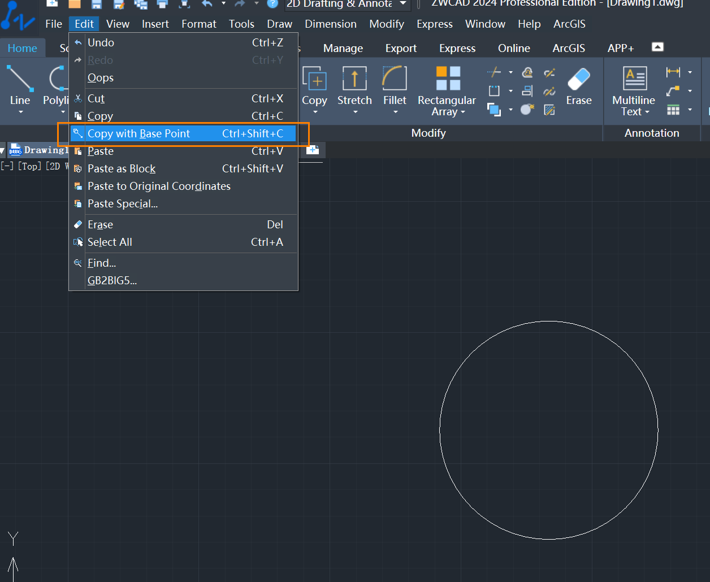Select the Trim tool icon
This screenshot has width=710, height=582.
pos(494,72)
